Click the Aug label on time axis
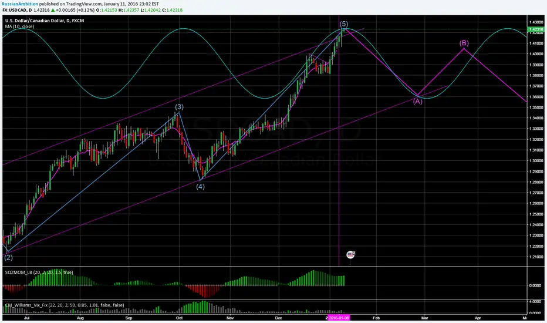Screen dimensions: 547x323 tap(80, 318)
